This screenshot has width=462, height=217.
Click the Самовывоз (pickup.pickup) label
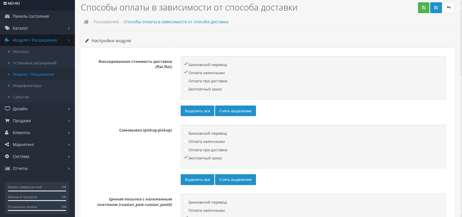(145, 130)
